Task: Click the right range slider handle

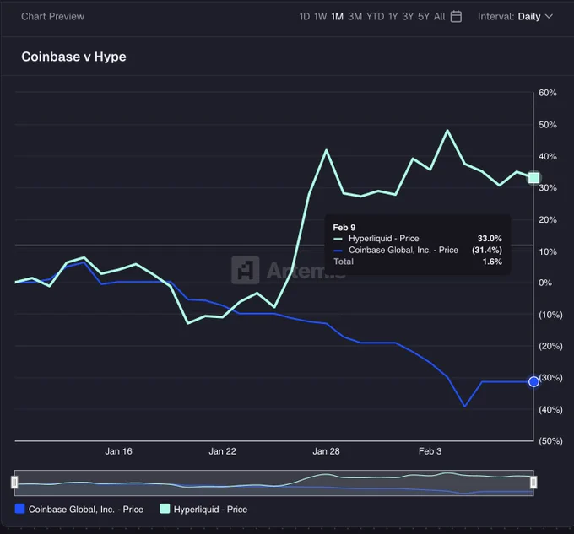Action: pyautogui.click(x=533, y=483)
